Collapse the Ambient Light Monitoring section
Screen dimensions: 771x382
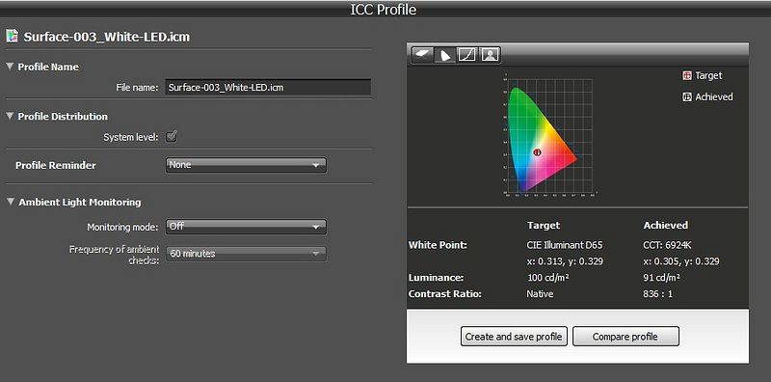point(10,202)
